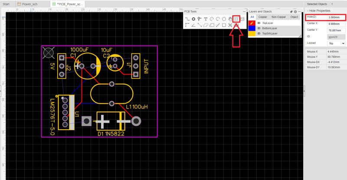Pin the Layers and Objects panel
Image resolution: width=347 pixels, height=180 pixels.
[291, 12]
